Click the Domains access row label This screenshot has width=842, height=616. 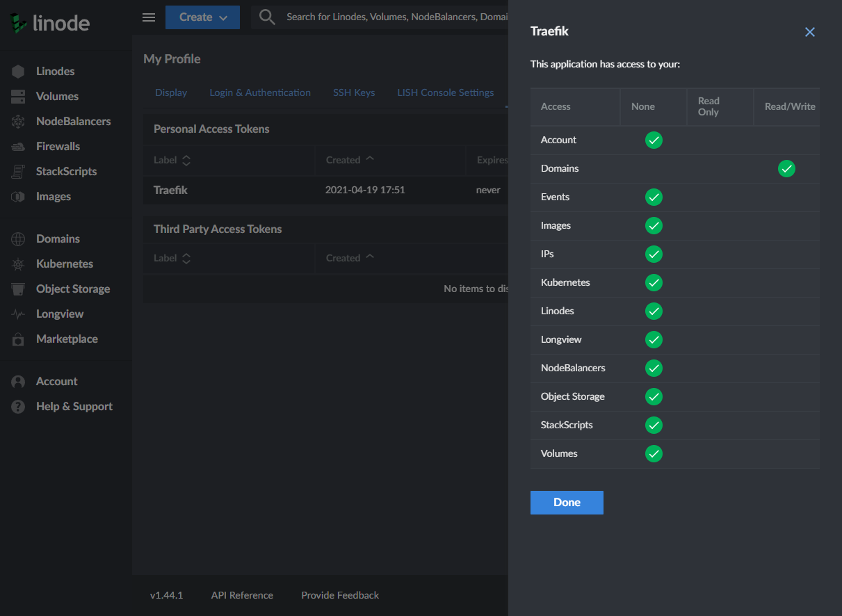click(x=560, y=168)
